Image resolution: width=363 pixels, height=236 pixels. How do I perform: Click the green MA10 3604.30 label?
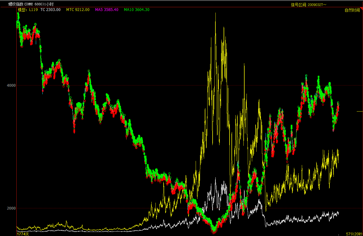click(x=137, y=10)
